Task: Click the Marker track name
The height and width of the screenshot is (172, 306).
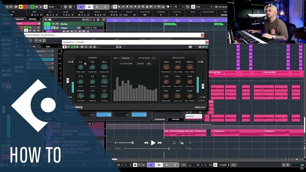Action: pos(64,24)
